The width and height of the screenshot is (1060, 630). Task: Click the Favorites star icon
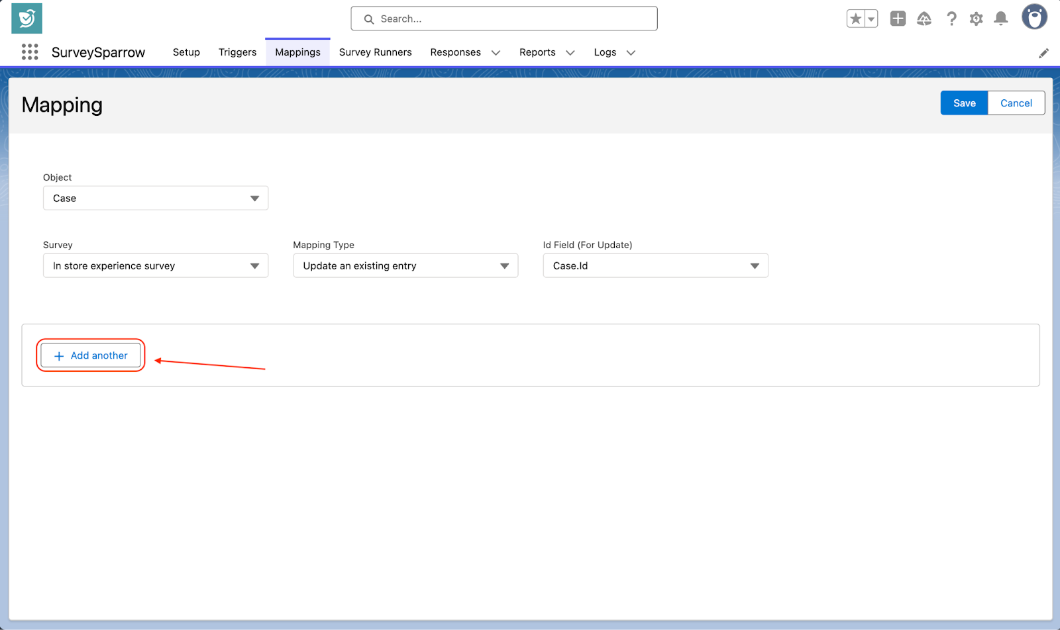click(855, 19)
